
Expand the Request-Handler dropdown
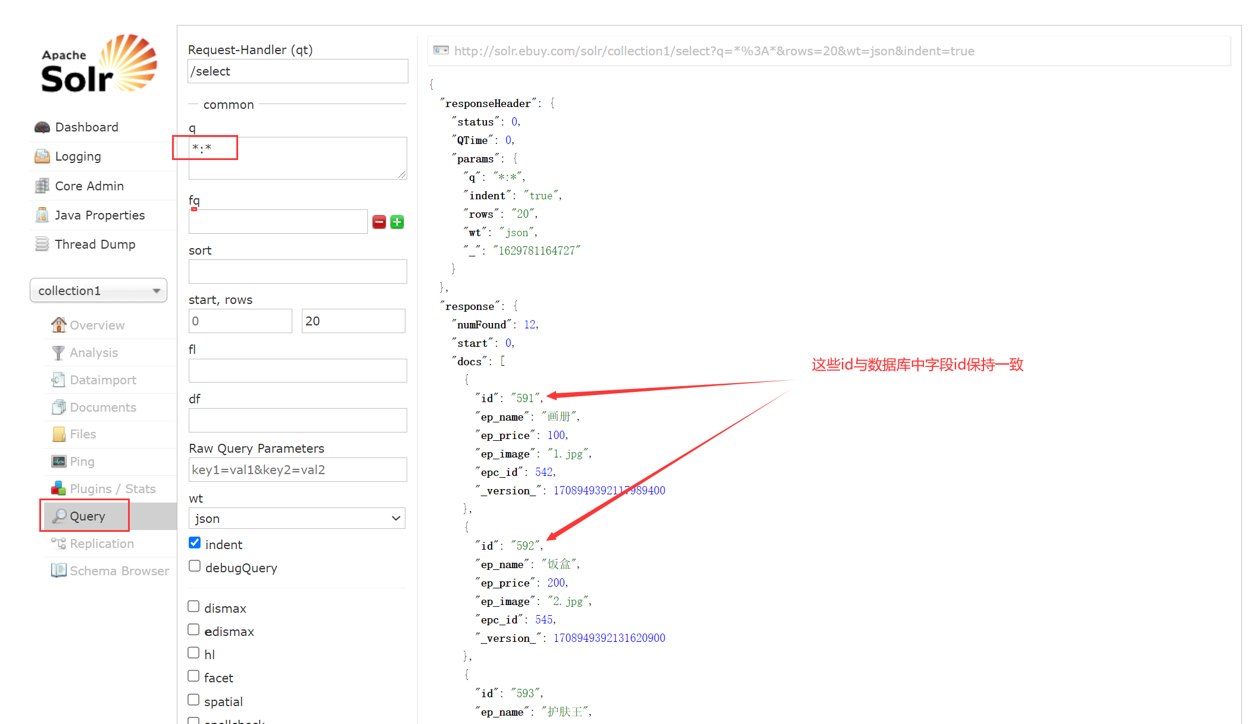298,71
